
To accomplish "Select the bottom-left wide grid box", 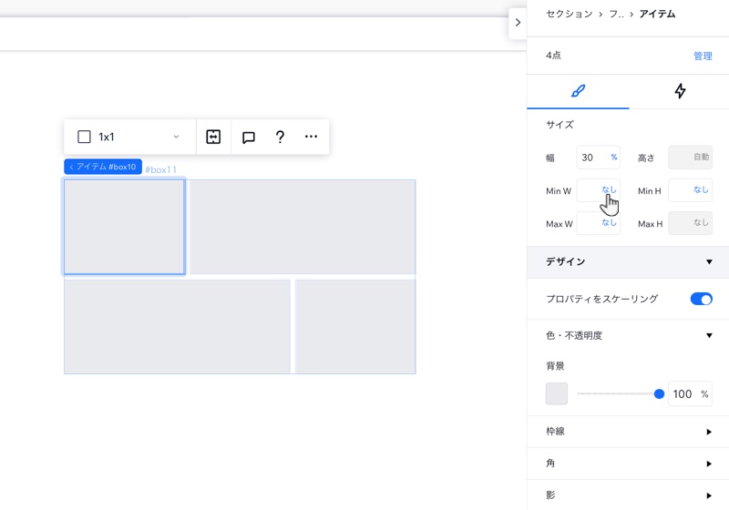I will (177, 327).
